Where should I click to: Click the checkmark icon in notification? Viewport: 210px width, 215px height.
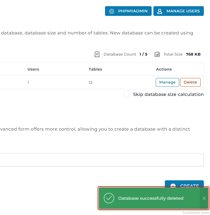(109, 198)
